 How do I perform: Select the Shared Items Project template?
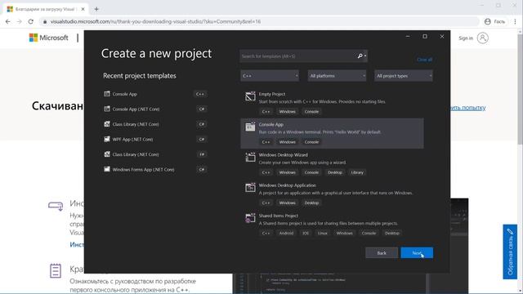(x=332, y=224)
